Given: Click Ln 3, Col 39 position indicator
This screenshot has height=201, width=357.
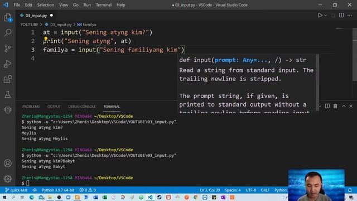Looking at the screenshot, I should (210, 190).
